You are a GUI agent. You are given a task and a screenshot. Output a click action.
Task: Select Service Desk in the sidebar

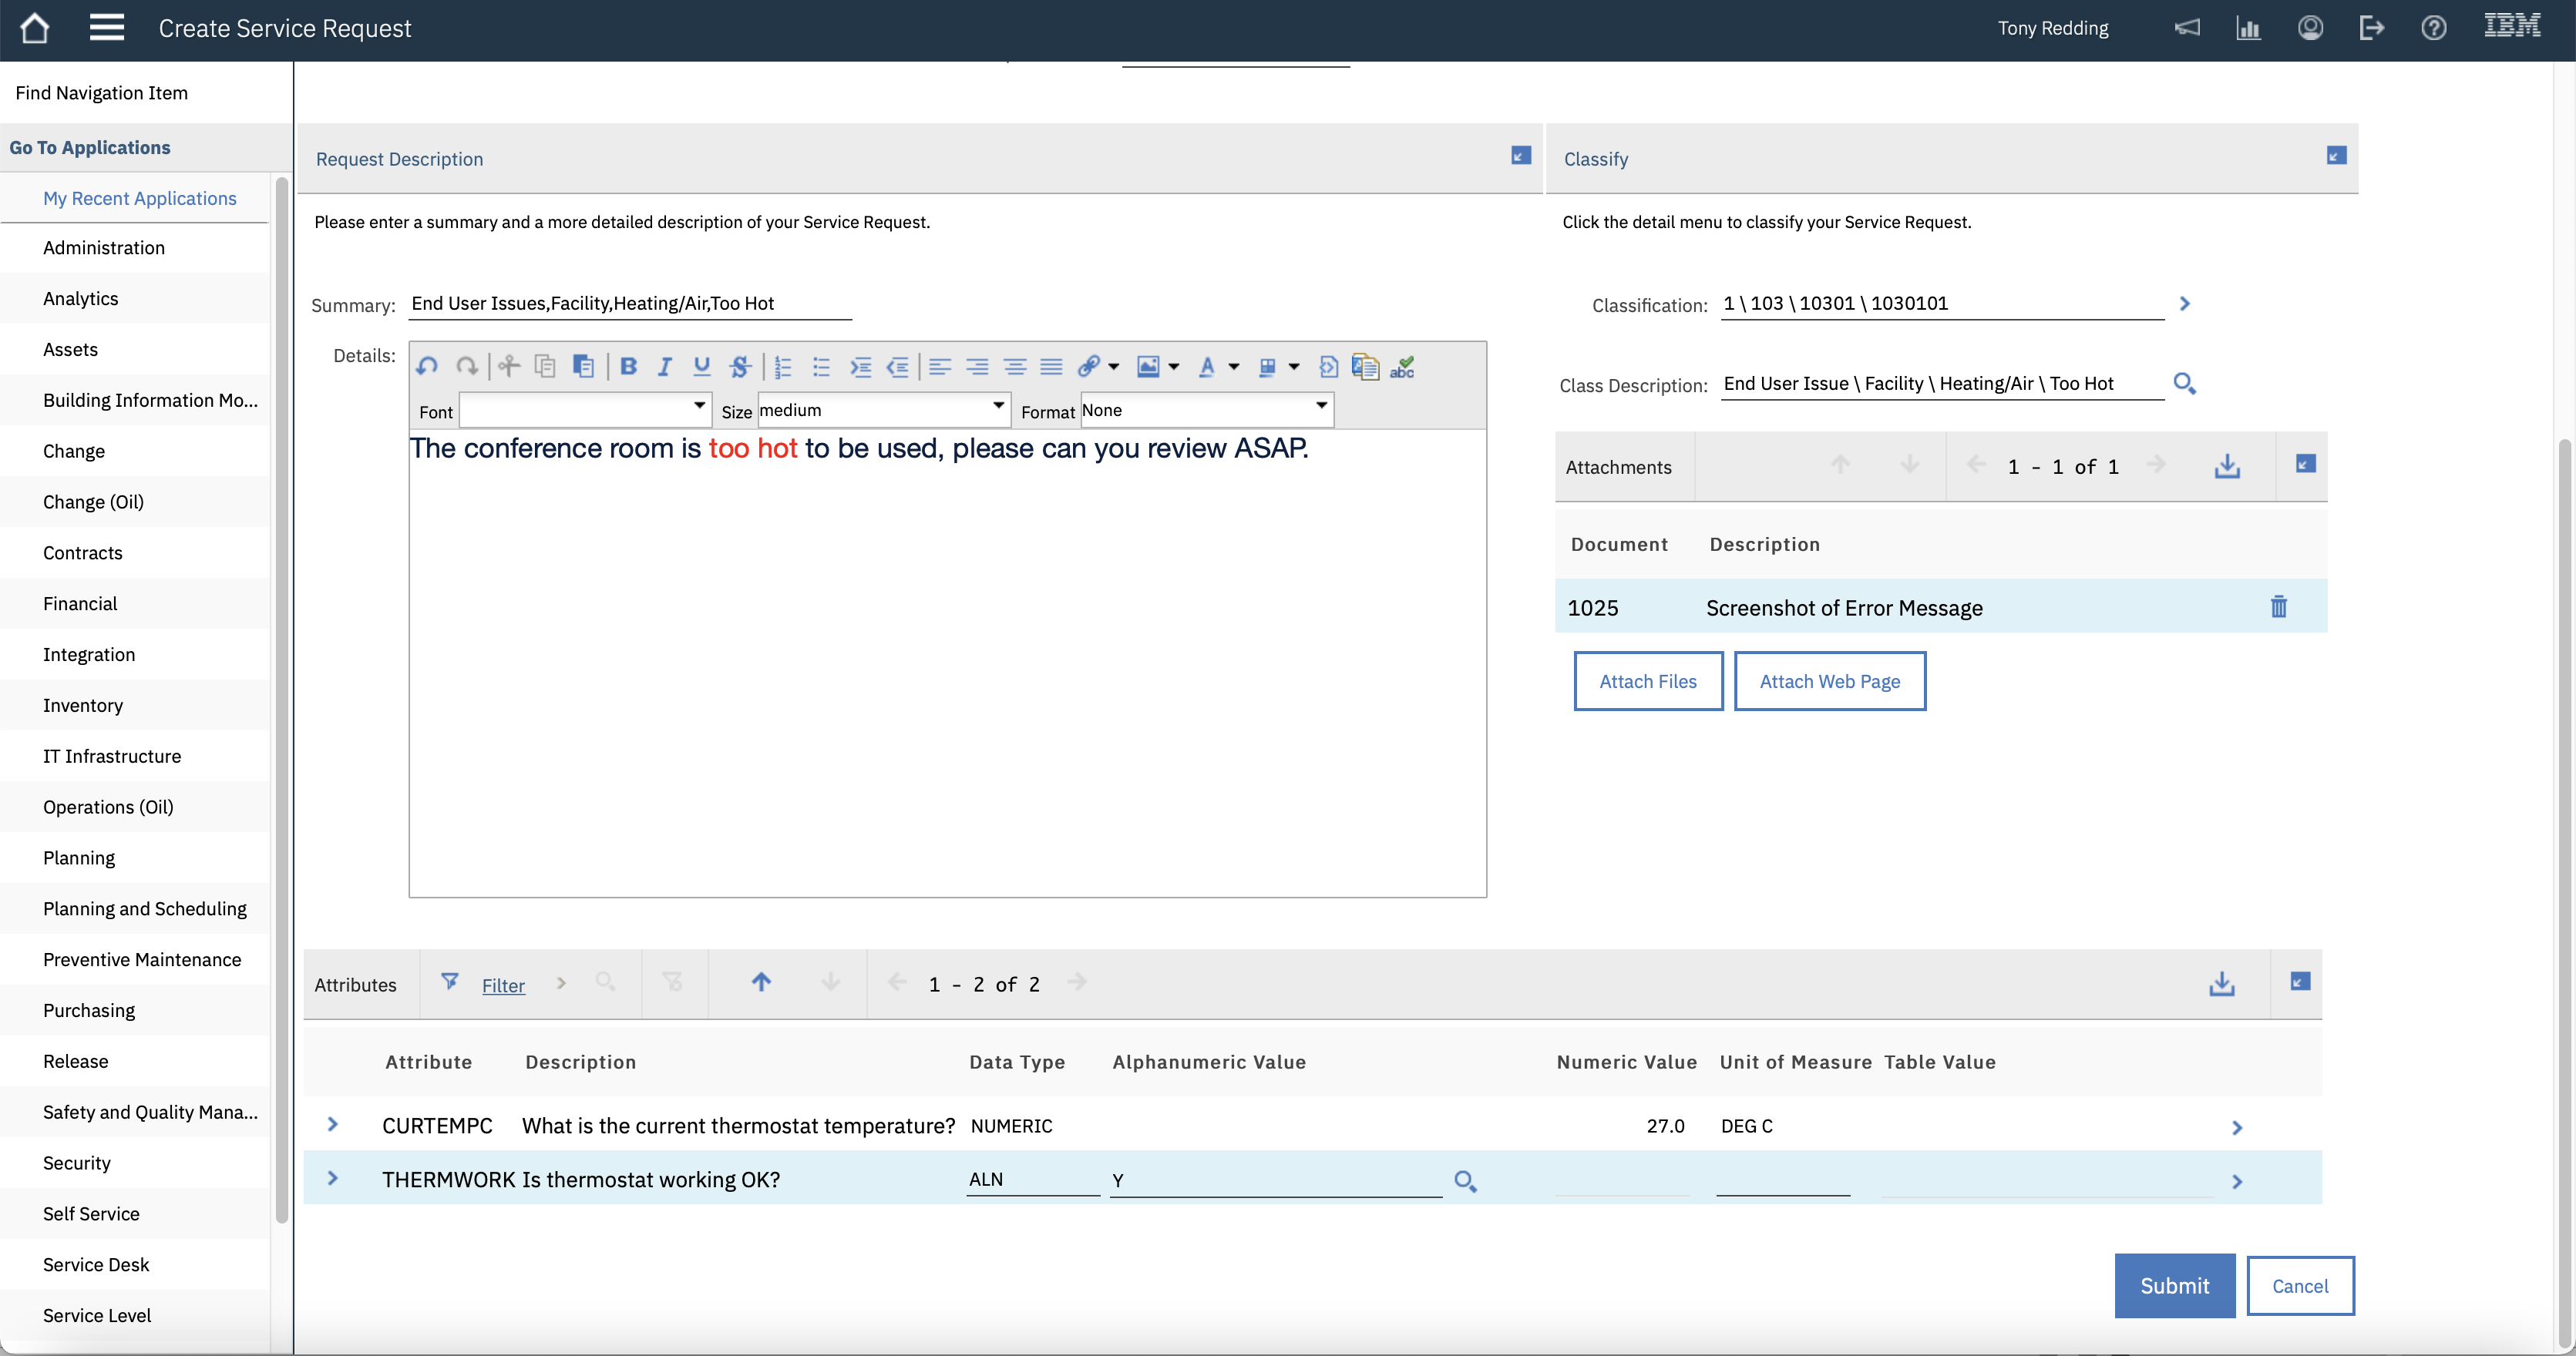(x=96, y=1264)
